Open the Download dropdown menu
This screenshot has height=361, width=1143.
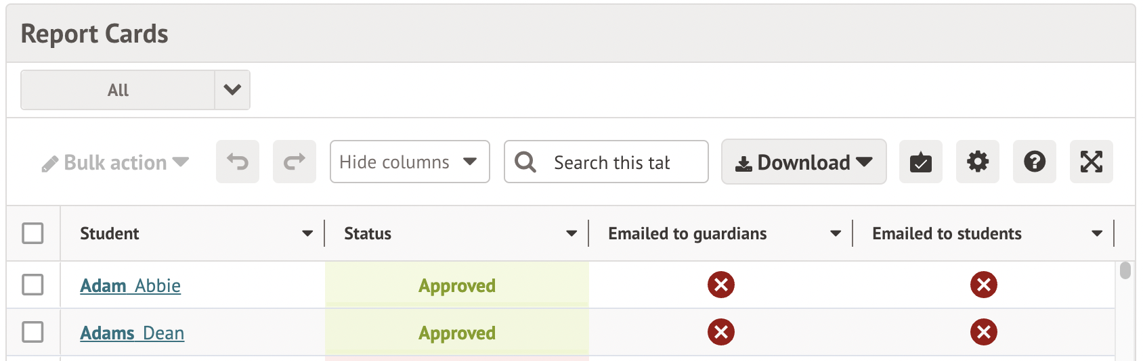click(803, 162)
